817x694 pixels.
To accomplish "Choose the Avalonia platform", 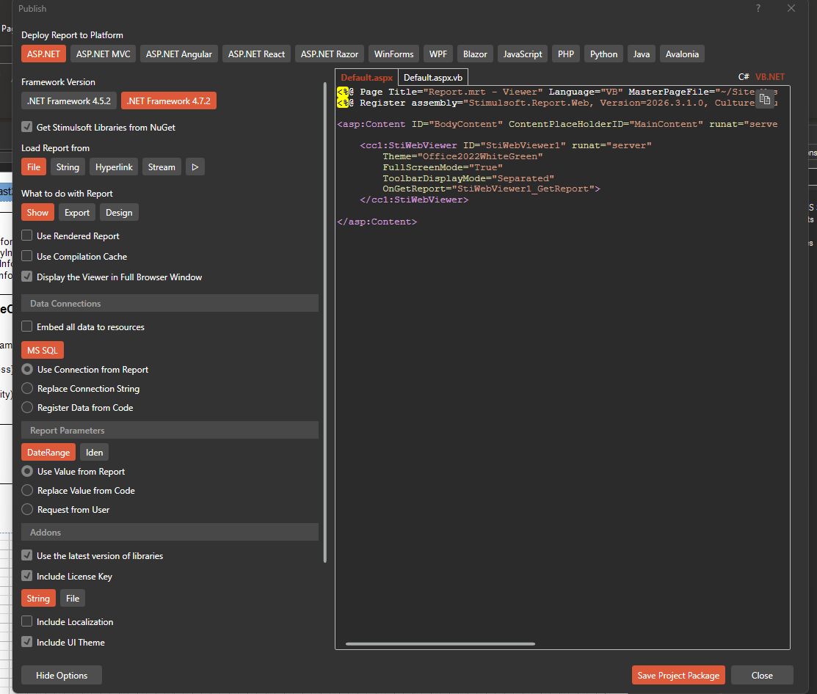I will point(682,54).
